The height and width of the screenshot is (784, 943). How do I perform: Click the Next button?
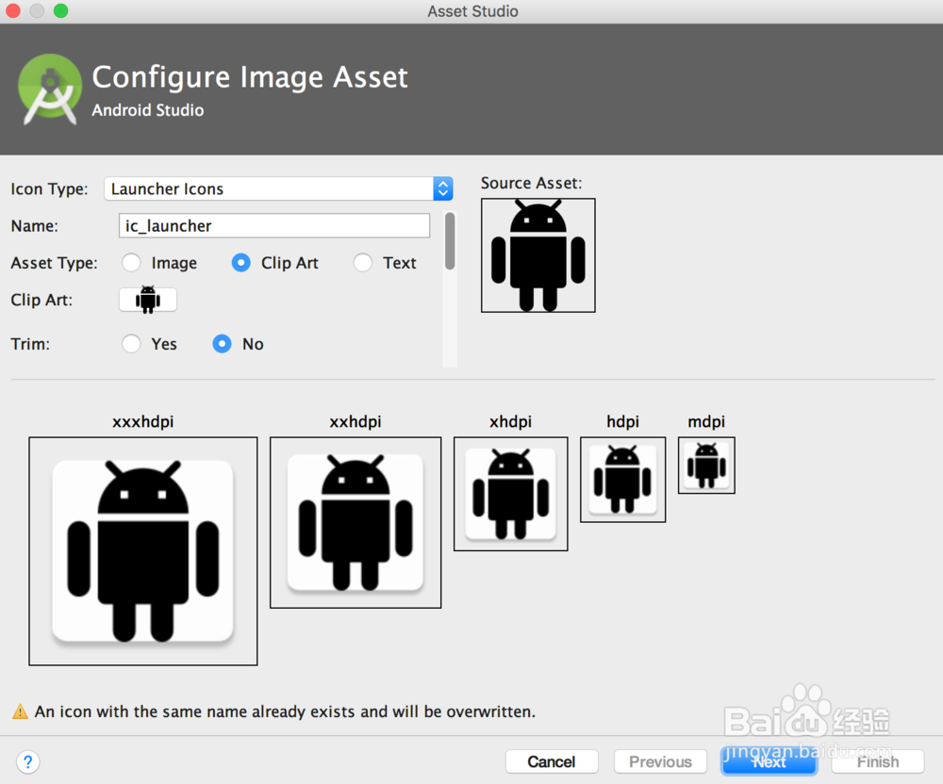(x=769, y=761)
